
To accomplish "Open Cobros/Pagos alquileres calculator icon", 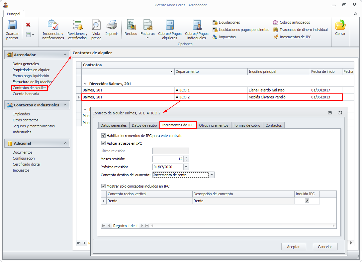I will click(x=170, y=26).
